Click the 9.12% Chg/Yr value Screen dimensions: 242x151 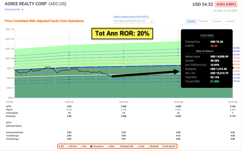click(69, 110)
